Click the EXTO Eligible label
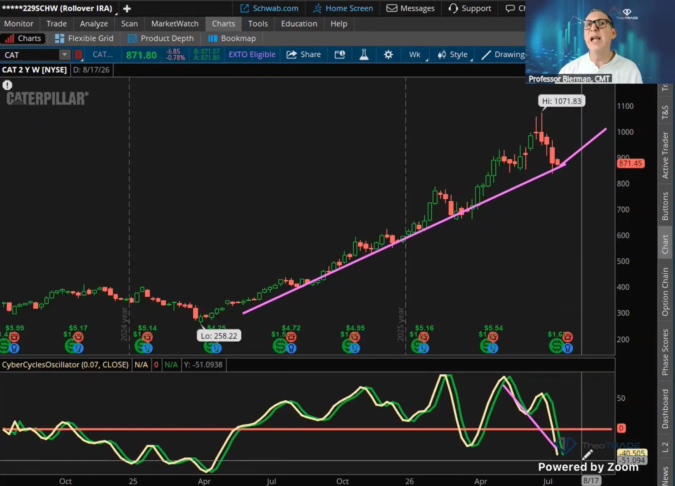 [x=252, y=55]
